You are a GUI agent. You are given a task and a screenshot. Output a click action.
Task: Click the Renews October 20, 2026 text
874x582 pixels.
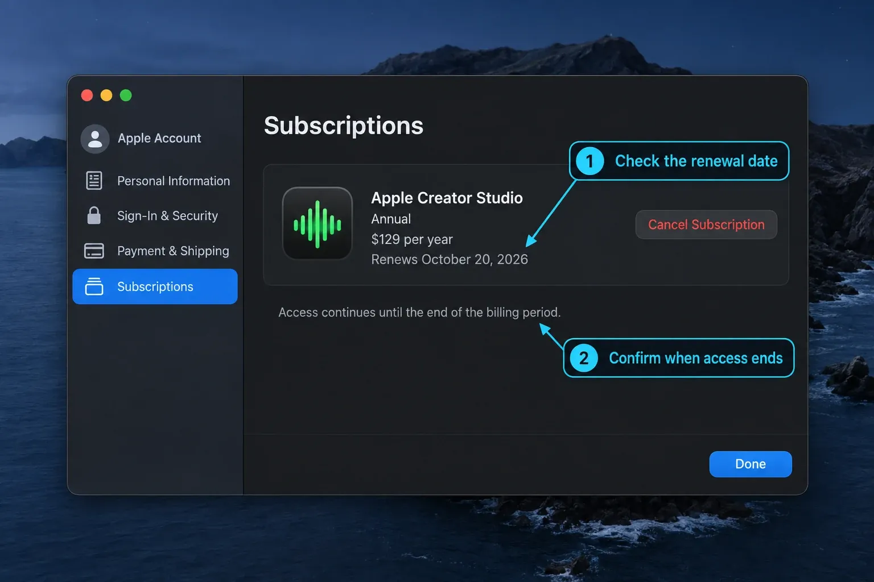(x=450, y=259)
